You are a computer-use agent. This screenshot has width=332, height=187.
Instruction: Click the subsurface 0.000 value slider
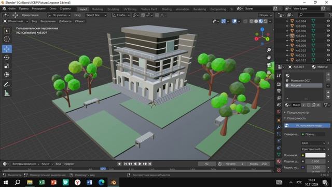coord(315,162)
